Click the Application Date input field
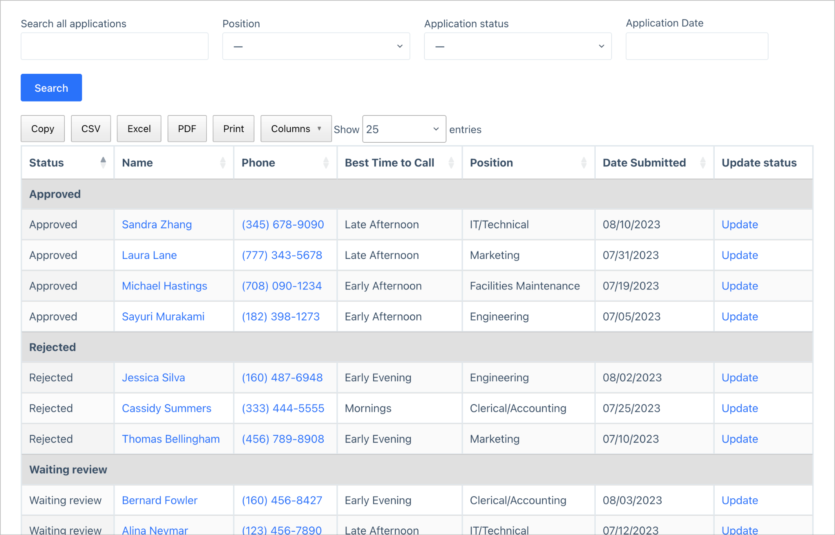The height and width of the screenshot is (535, 835). (697, 46)
